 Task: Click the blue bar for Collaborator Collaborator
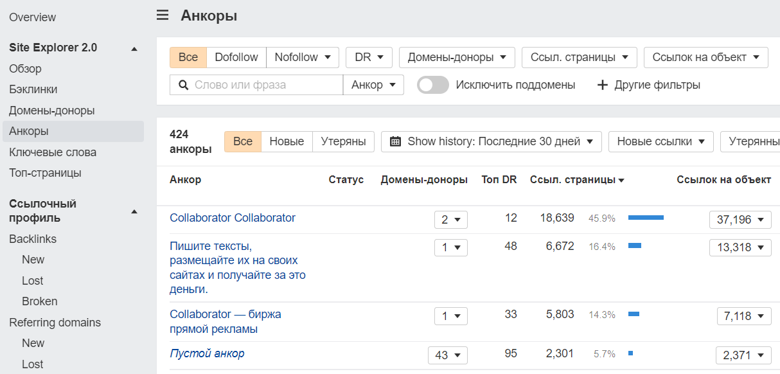tap(645, 218)
